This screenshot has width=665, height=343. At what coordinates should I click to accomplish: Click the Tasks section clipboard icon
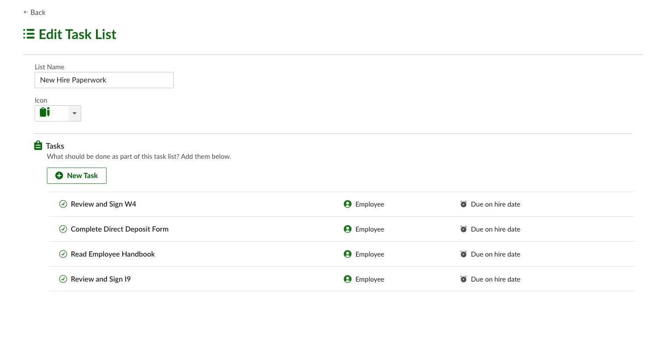point(38,146)
